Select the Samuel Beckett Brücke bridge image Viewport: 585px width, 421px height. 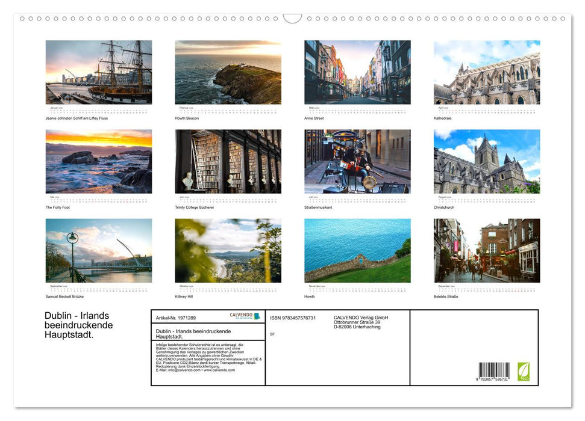[99, 250]
